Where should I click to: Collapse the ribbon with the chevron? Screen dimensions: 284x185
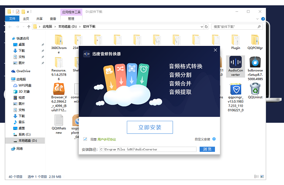[x=257, y=19]
